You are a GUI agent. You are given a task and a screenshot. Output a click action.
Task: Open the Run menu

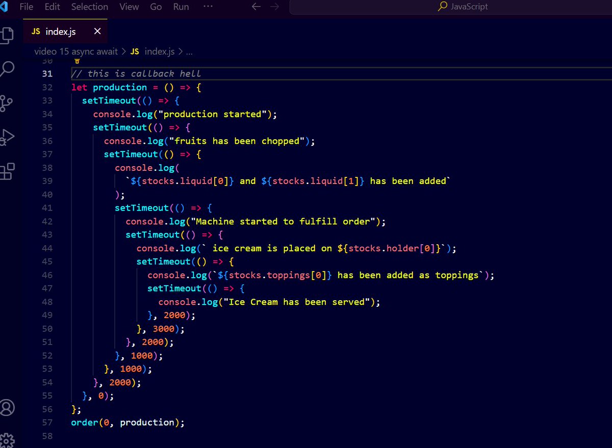[181, 7]
